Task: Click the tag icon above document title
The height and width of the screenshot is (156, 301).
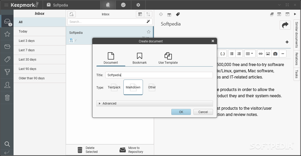Action: (178, 14)
